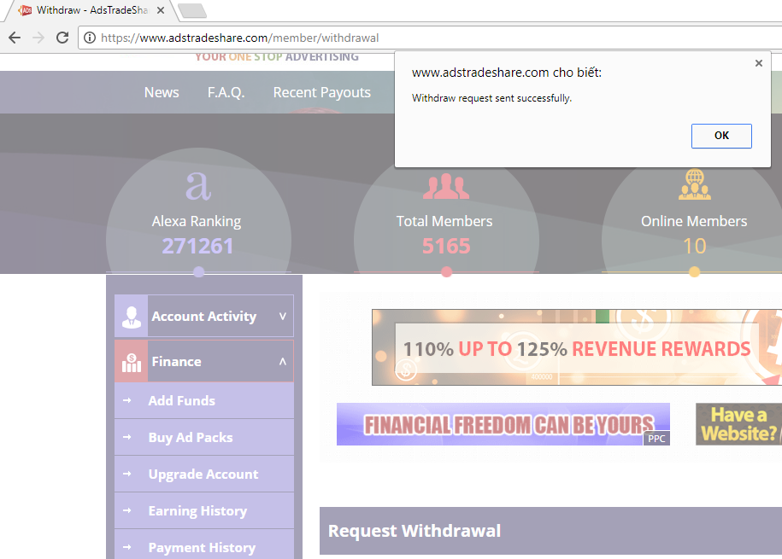Viewport: 782px width, 559px height.
Task: Click the Revenue Rewards banner ad
Action: pyautogui.click(x=577, y=347)
